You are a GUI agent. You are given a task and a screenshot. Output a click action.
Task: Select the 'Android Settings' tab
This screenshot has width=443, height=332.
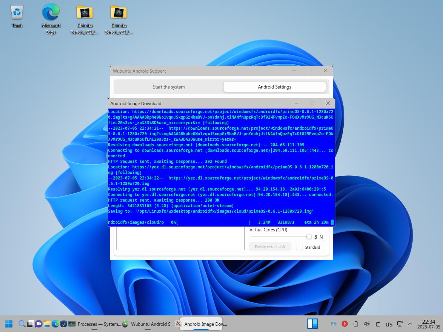(x=274, y=87)
